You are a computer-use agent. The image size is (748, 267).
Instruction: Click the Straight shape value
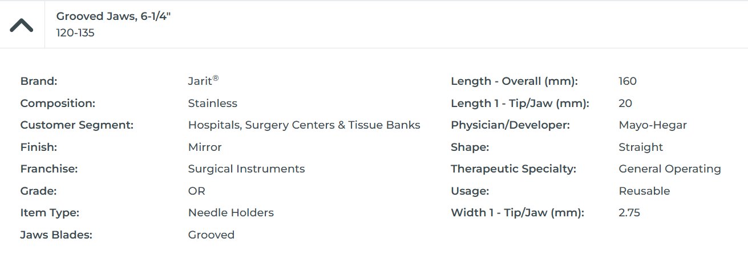641,147
